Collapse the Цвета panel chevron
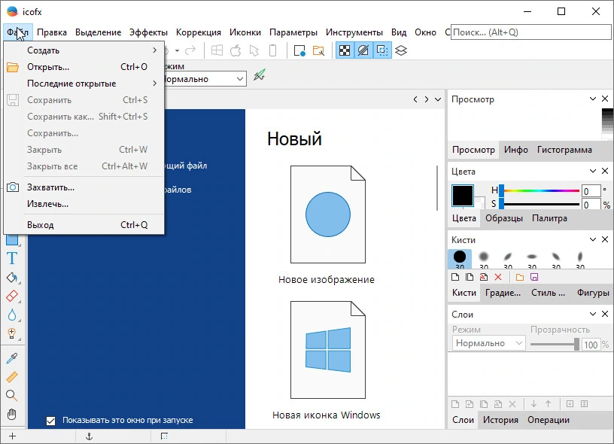The width and height of the screenshot is (614, 444). click(x=592, y=171)
